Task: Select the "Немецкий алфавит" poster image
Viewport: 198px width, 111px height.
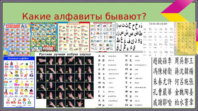Action: click(44, 37)
